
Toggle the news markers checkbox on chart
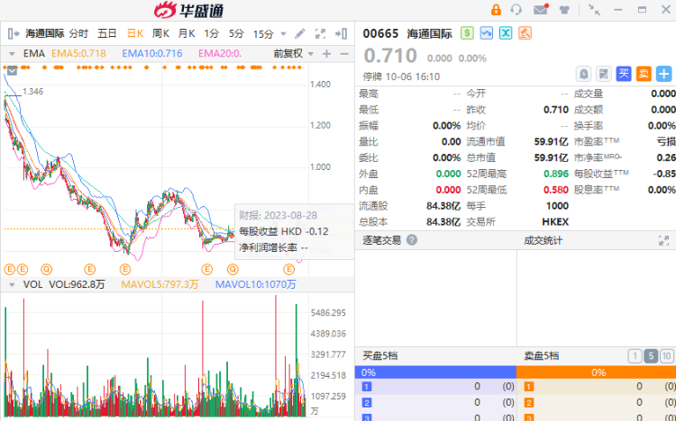pyautogui.click(x=12, y=70)
